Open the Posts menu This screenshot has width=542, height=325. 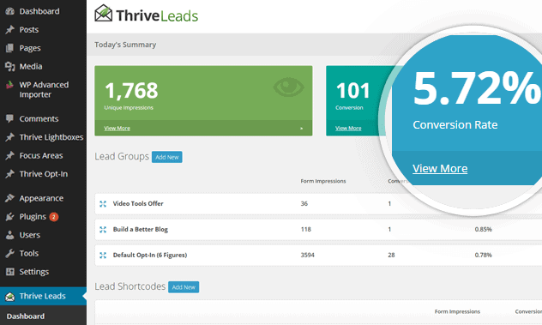coord(29,30)
